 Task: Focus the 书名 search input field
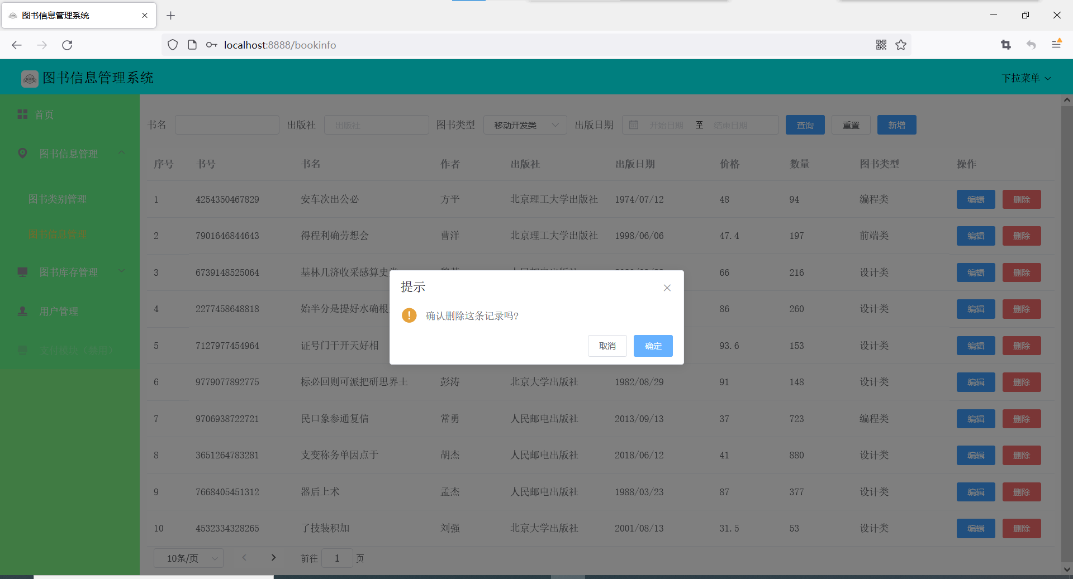coord(227,125)
